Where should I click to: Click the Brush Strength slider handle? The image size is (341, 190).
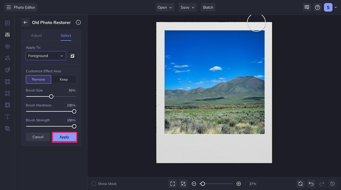74,126
